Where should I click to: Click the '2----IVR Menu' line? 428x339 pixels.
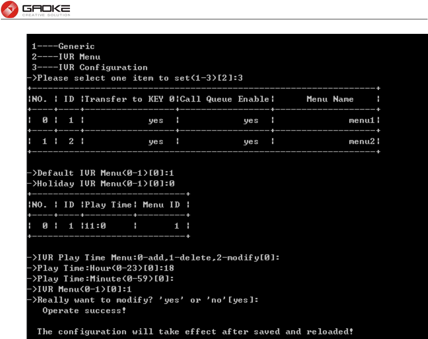pyautogui.click(x=66, y=57)
